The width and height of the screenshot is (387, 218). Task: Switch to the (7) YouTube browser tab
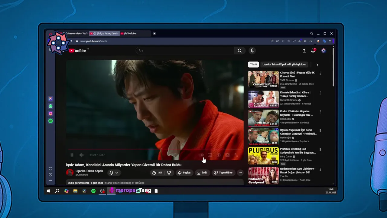click(x=135, y=34)
